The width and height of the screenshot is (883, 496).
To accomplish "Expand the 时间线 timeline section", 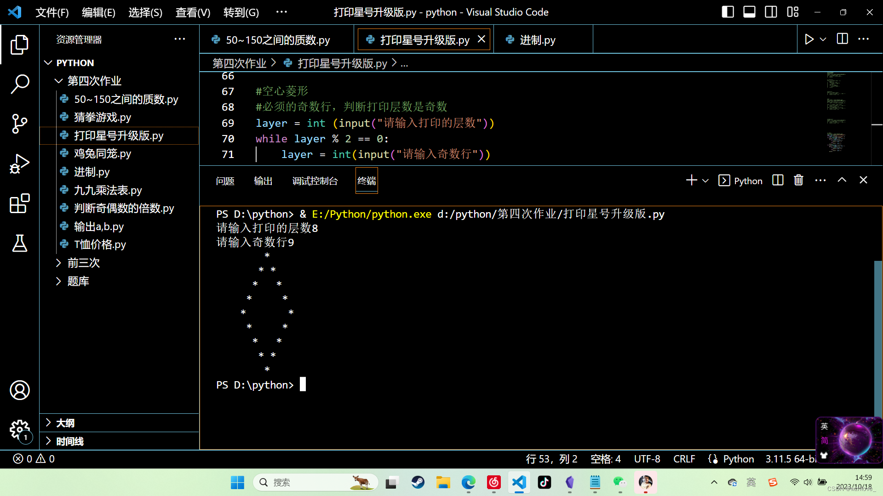I will [x=120, y=441].
